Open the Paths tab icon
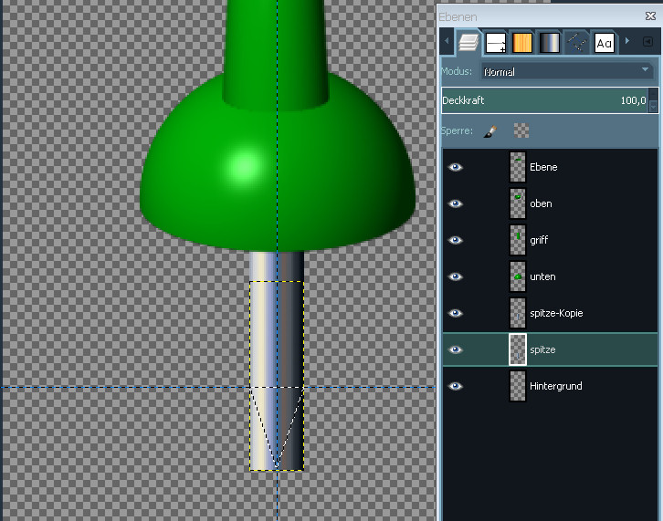The height and width of the screenshot is (521, 663). tap(576, 42)
